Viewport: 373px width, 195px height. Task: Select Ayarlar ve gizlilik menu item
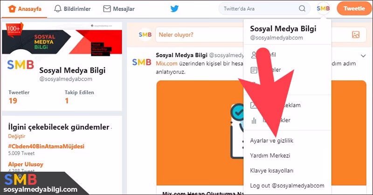pyautogui.click(x=272, y=140)
